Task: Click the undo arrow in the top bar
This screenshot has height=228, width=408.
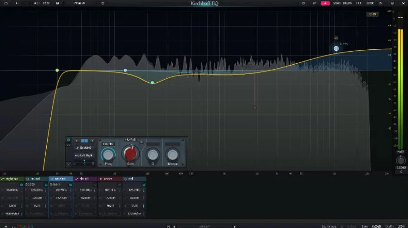Action: click(17, 3)
